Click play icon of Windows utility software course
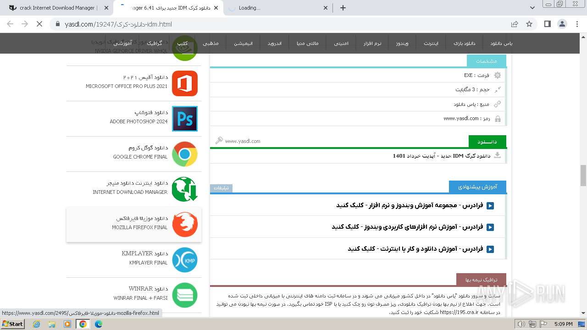The width and height of the screenshot is (587, 330). point(490,227)
